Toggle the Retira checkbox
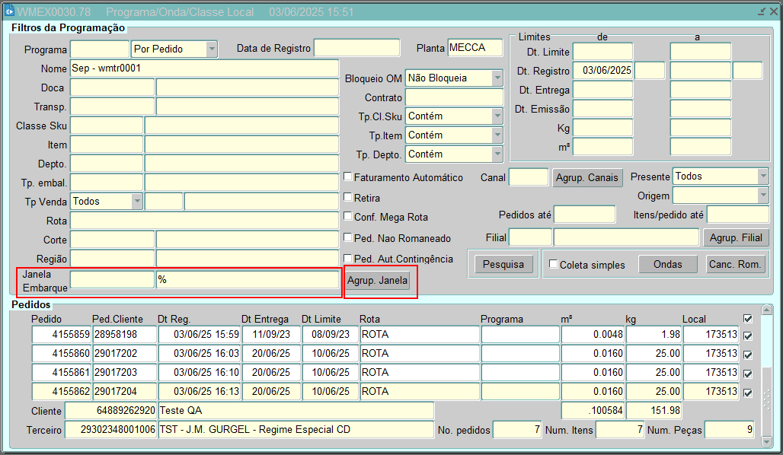This screenshot has width=783, height=455. pos(348,197)
